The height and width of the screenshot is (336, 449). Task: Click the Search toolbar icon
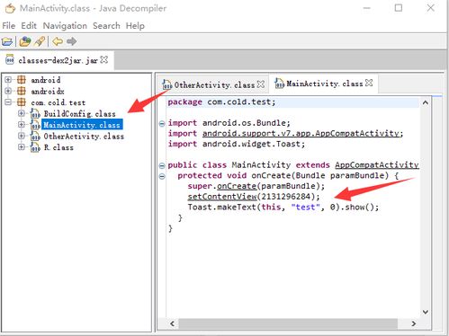pos(40,41)
